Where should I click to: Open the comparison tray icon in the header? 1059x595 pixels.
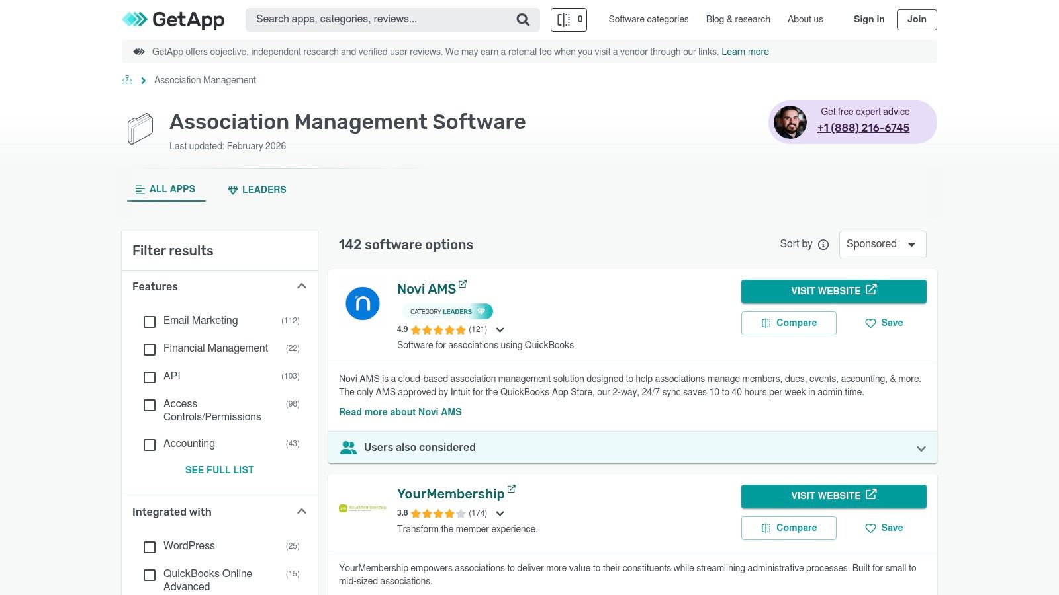pyautogui.click(x=568, y=19)
